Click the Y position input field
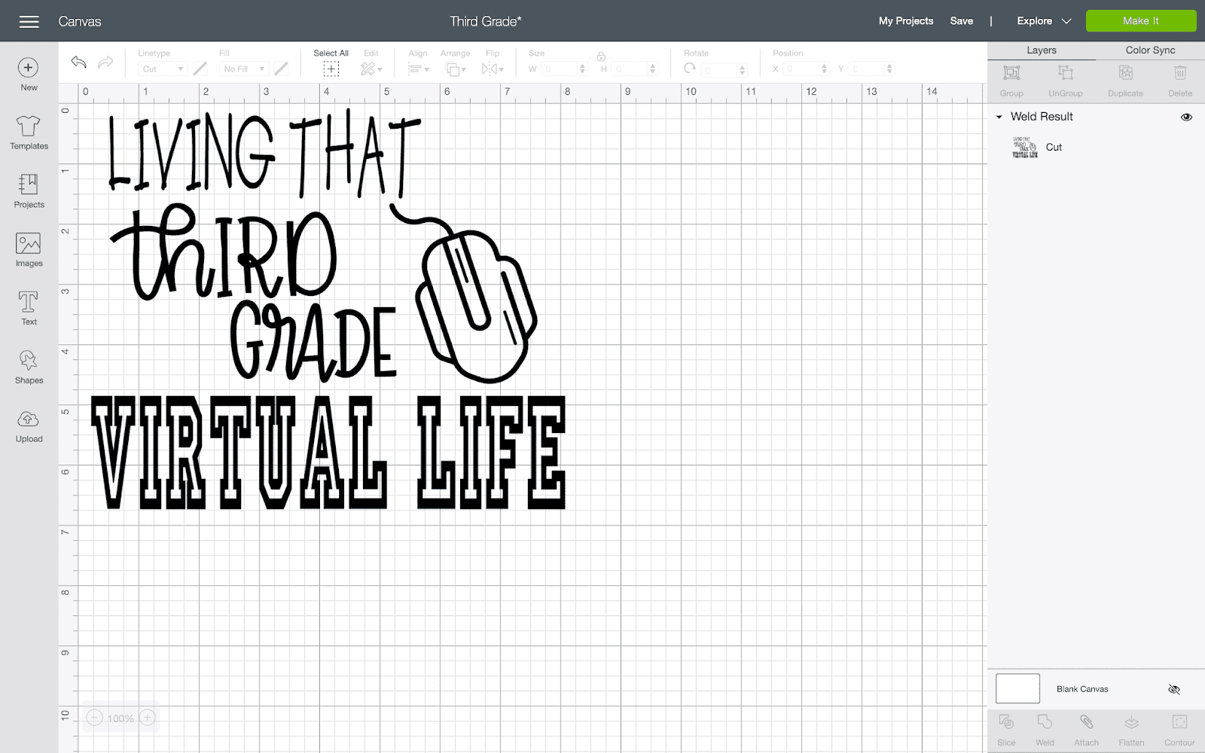The image size is (1205, 753). [868, 69]
